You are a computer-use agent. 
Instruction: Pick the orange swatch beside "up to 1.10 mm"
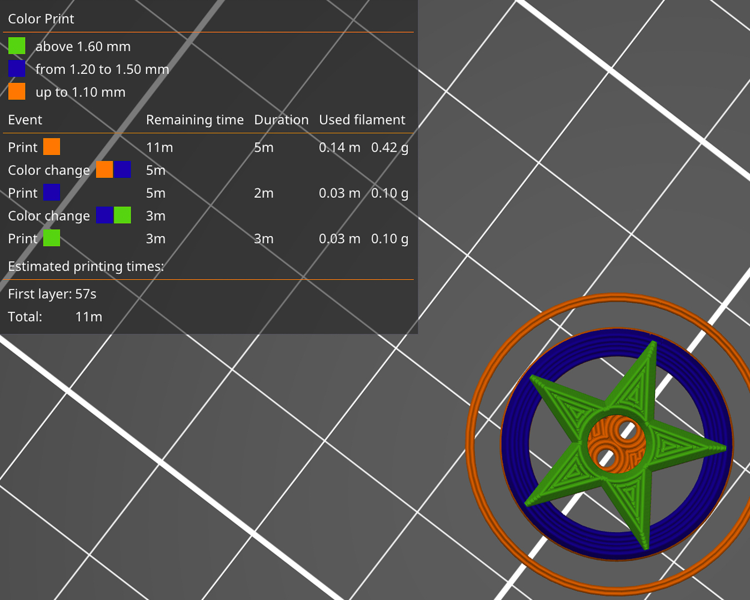pos(17,91)
